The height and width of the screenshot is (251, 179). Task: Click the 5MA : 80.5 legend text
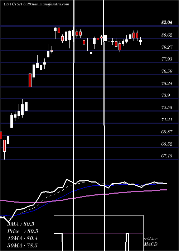(21, 224)
